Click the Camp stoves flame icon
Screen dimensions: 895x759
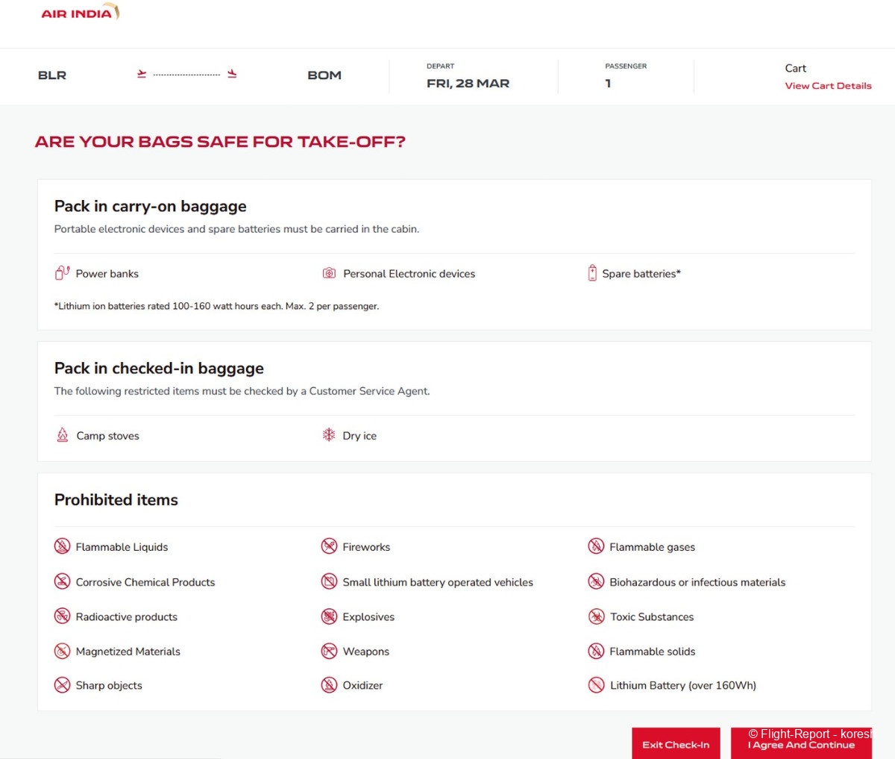click(63, 435)
